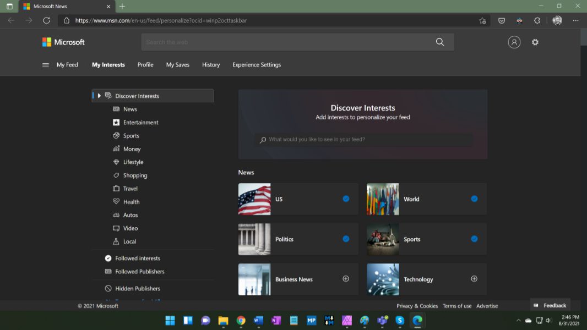
Task: Follow the Technology interest
Action: 474,279
